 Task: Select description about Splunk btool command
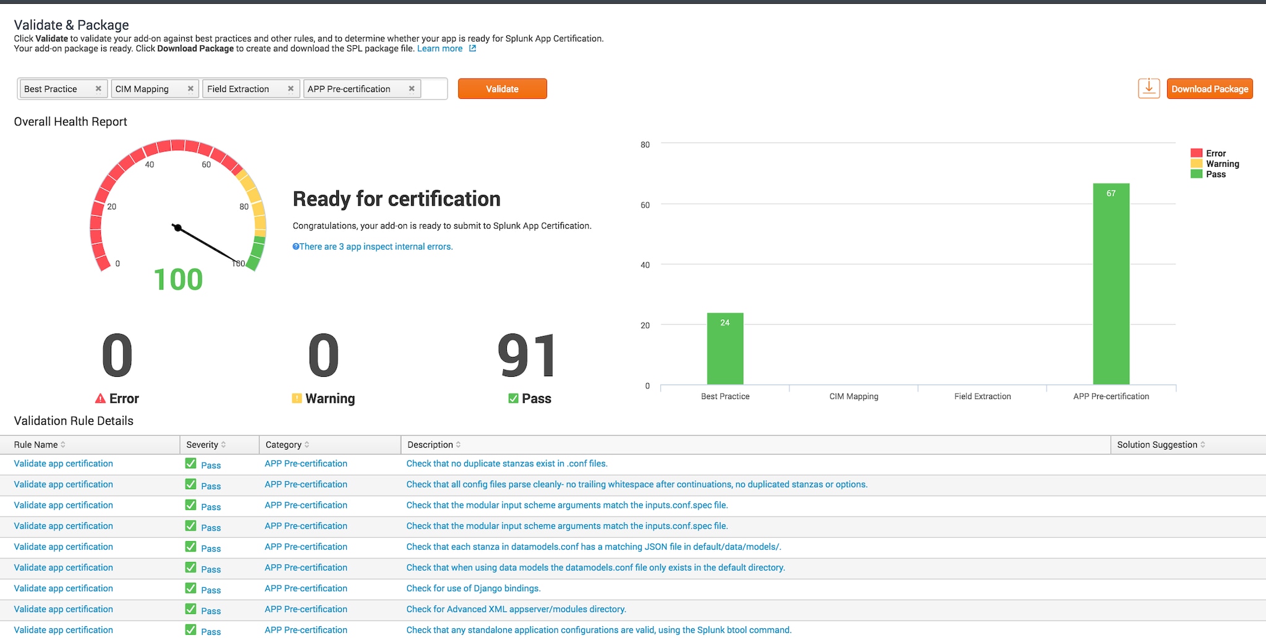(598, 630)
